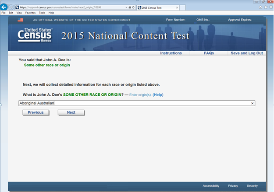
Task: Click the '2015 National Content Test' heading
Action: [125, 36]
